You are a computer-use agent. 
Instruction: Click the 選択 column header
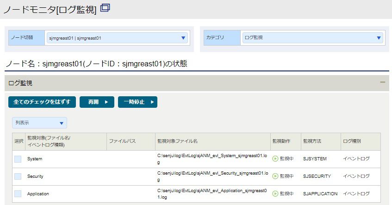pyautogui.click(x=19, y=141)
